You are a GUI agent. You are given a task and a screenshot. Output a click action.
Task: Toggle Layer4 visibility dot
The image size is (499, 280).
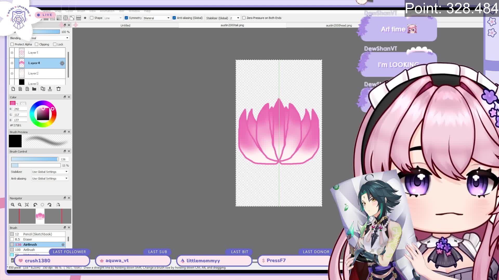12,63
